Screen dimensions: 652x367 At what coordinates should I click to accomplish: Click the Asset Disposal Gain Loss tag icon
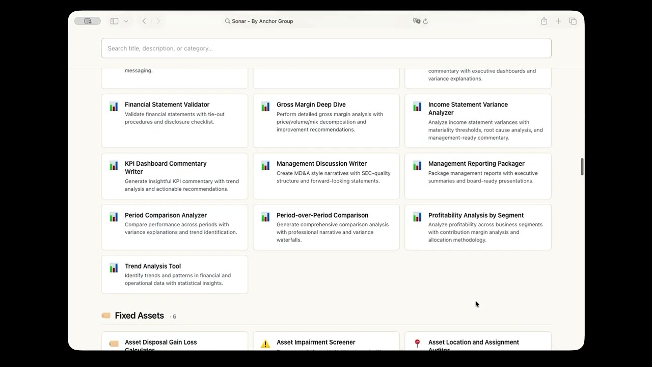(114, 344)
